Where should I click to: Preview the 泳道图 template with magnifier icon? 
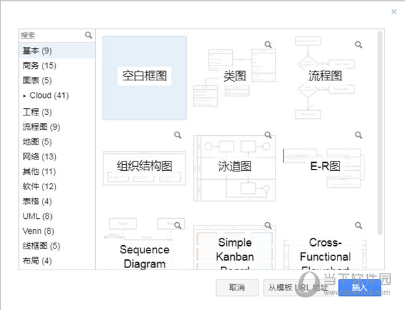(268, 135)
